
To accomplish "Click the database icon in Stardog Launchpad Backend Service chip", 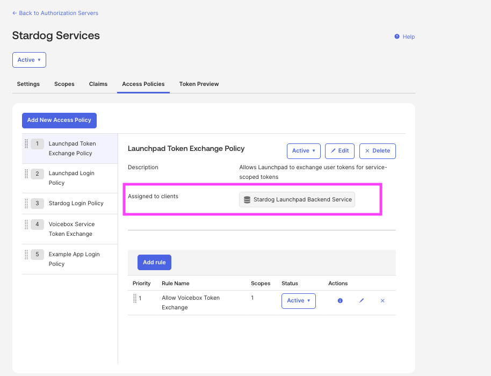I will (247, 200).
